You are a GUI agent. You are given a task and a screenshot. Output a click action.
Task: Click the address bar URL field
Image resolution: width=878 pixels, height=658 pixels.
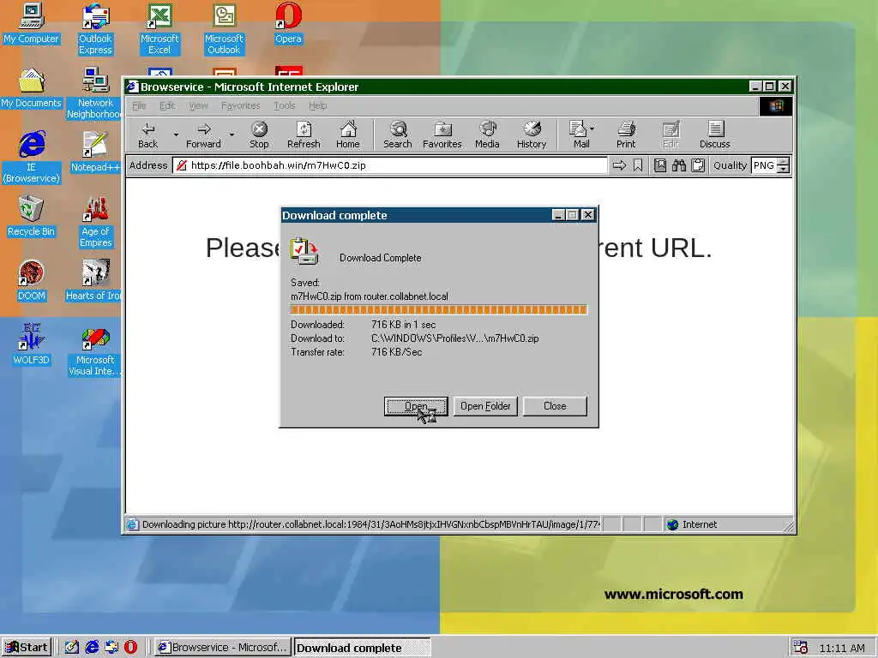tap(390, 165)
